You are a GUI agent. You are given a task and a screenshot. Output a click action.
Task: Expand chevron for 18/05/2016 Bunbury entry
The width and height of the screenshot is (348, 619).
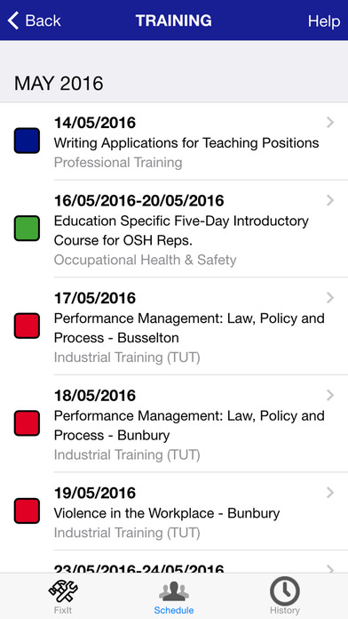[x=330, y=395]
